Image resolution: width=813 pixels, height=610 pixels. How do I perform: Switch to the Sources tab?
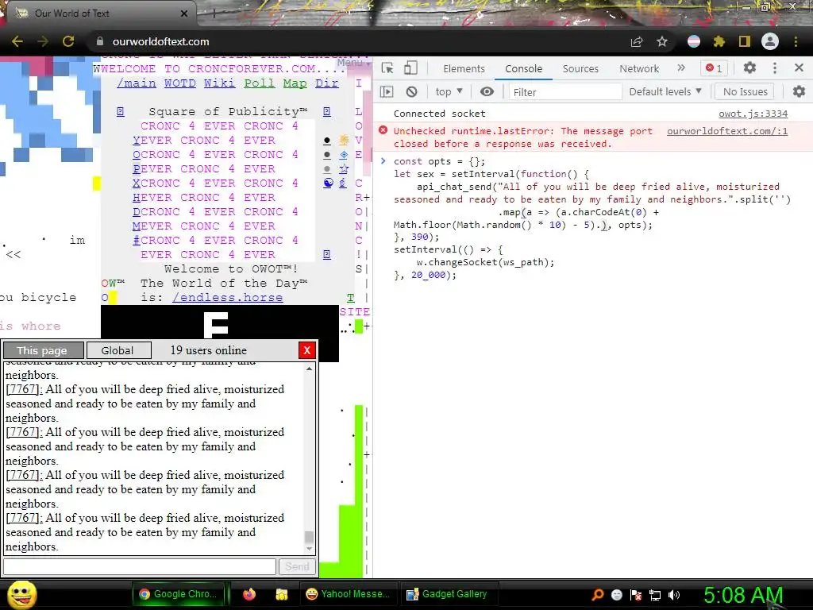click(x=580, y=68)
